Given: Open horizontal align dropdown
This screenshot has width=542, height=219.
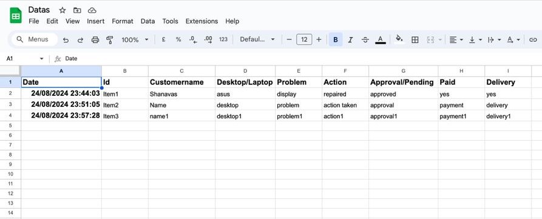Looking at the screenshot, I should 456,39.
